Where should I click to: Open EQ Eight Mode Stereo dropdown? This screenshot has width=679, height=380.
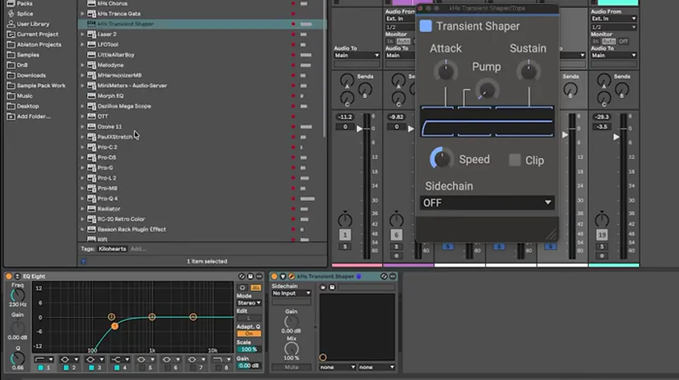pyautogui.click(x=249, y=303)
